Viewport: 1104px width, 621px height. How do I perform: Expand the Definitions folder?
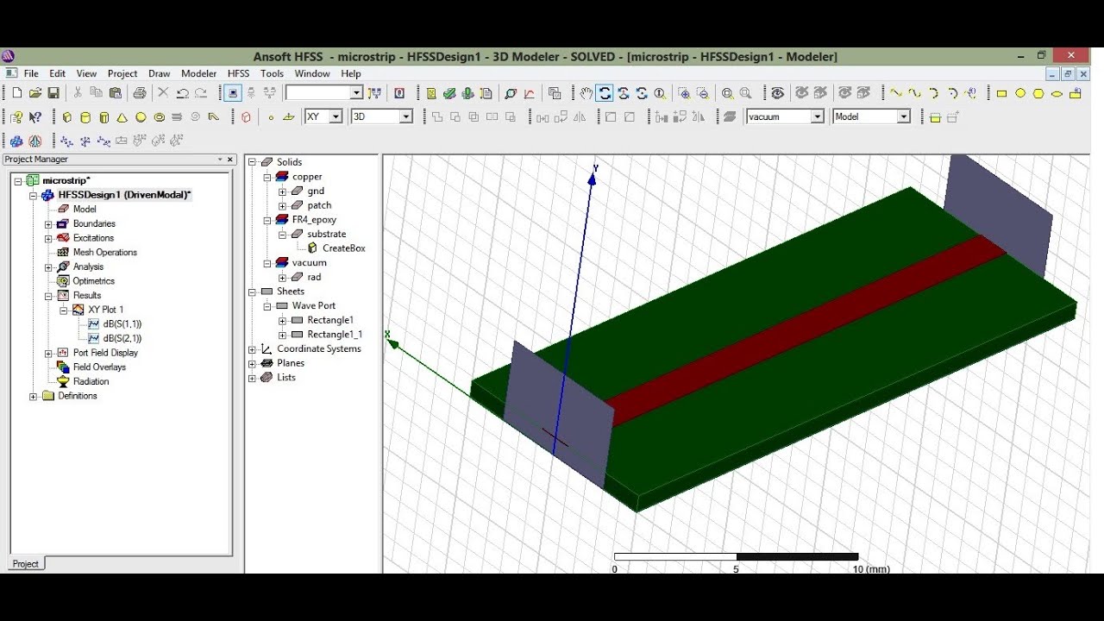click(33, 397)
